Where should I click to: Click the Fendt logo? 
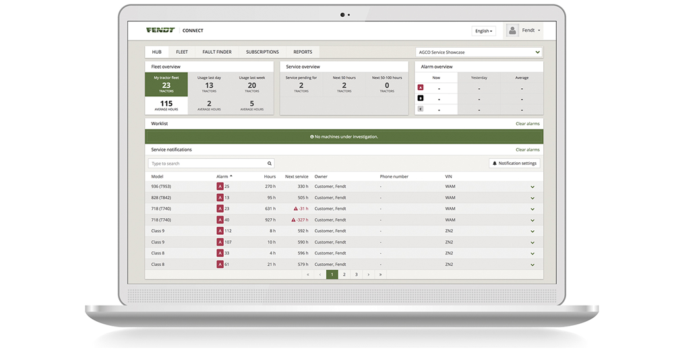click(160, 30)
